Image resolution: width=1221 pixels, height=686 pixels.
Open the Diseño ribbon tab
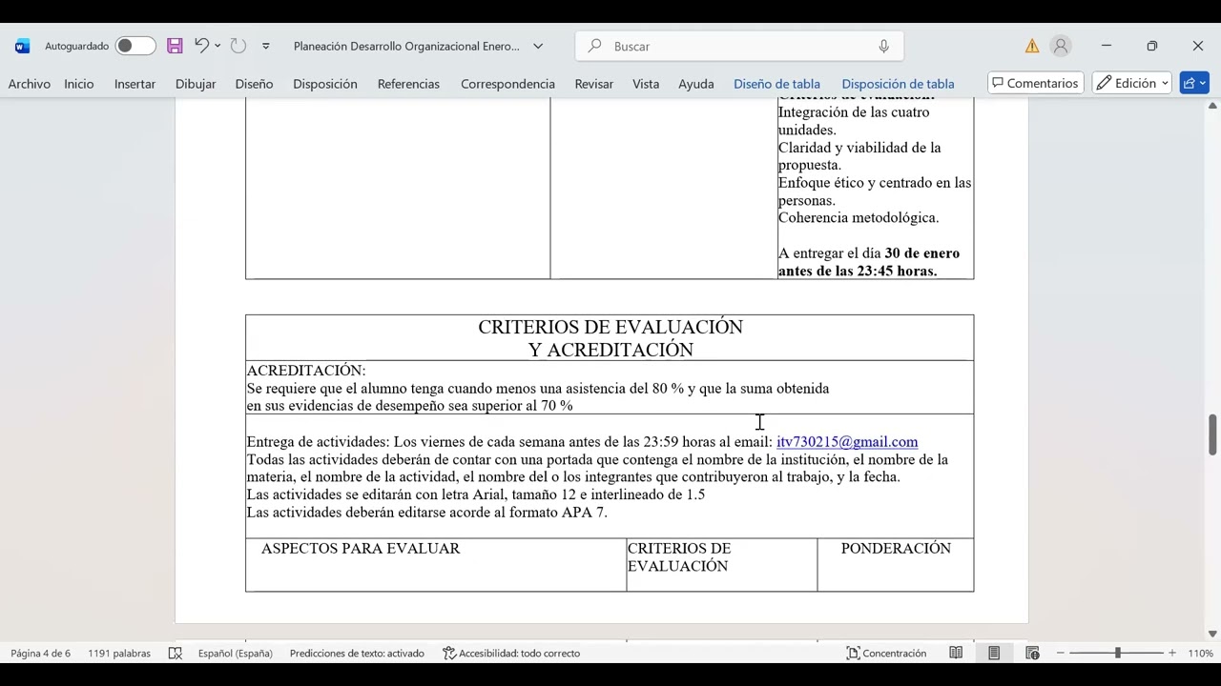tap(254, 84)
